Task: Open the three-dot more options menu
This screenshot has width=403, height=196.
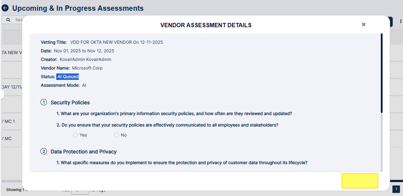Action: (x=400, y=21)
